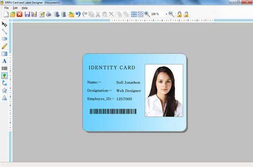Copy selected object with copy icon
The image size is (253, 167).
click(x=91, y=14)
